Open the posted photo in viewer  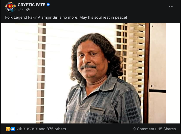point(91,73)
